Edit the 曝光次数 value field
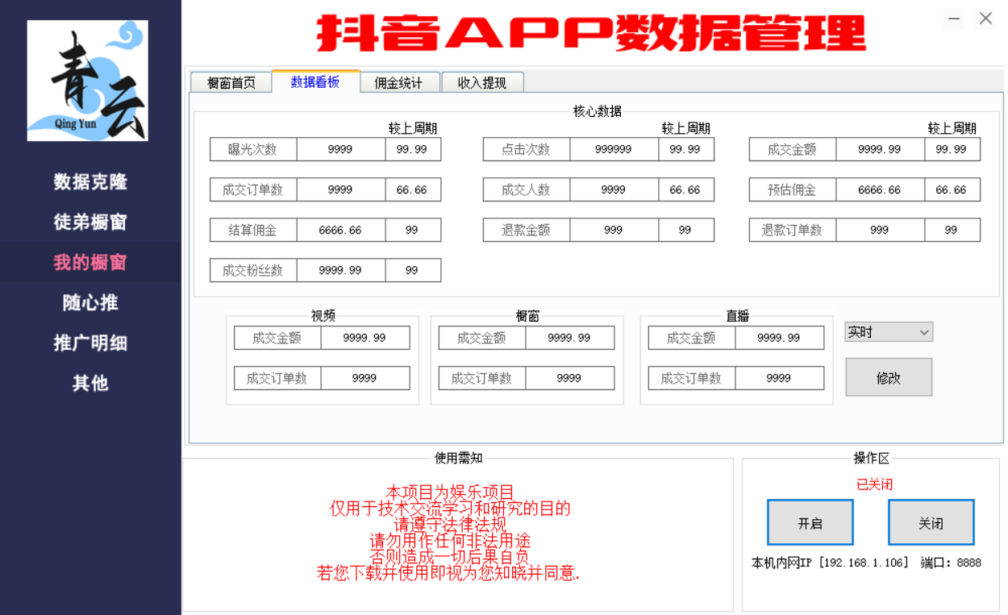Screen dimensions: 1008x615 [x=340, y=149]
